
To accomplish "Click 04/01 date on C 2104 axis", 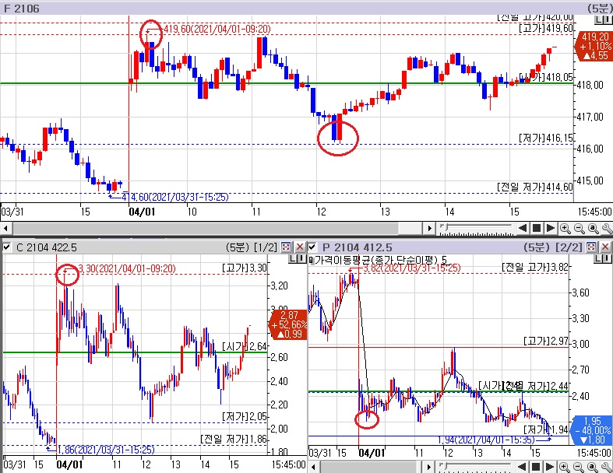I will [x=69, y=464].
